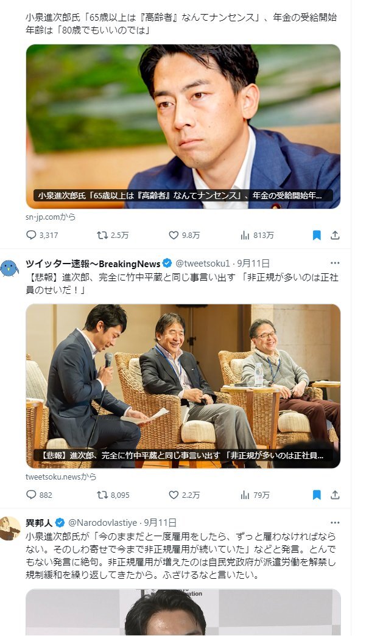This screenshot has height=636, width=369.
Task: Open the sn-jp.com article card image
Action: coord(183,127)
